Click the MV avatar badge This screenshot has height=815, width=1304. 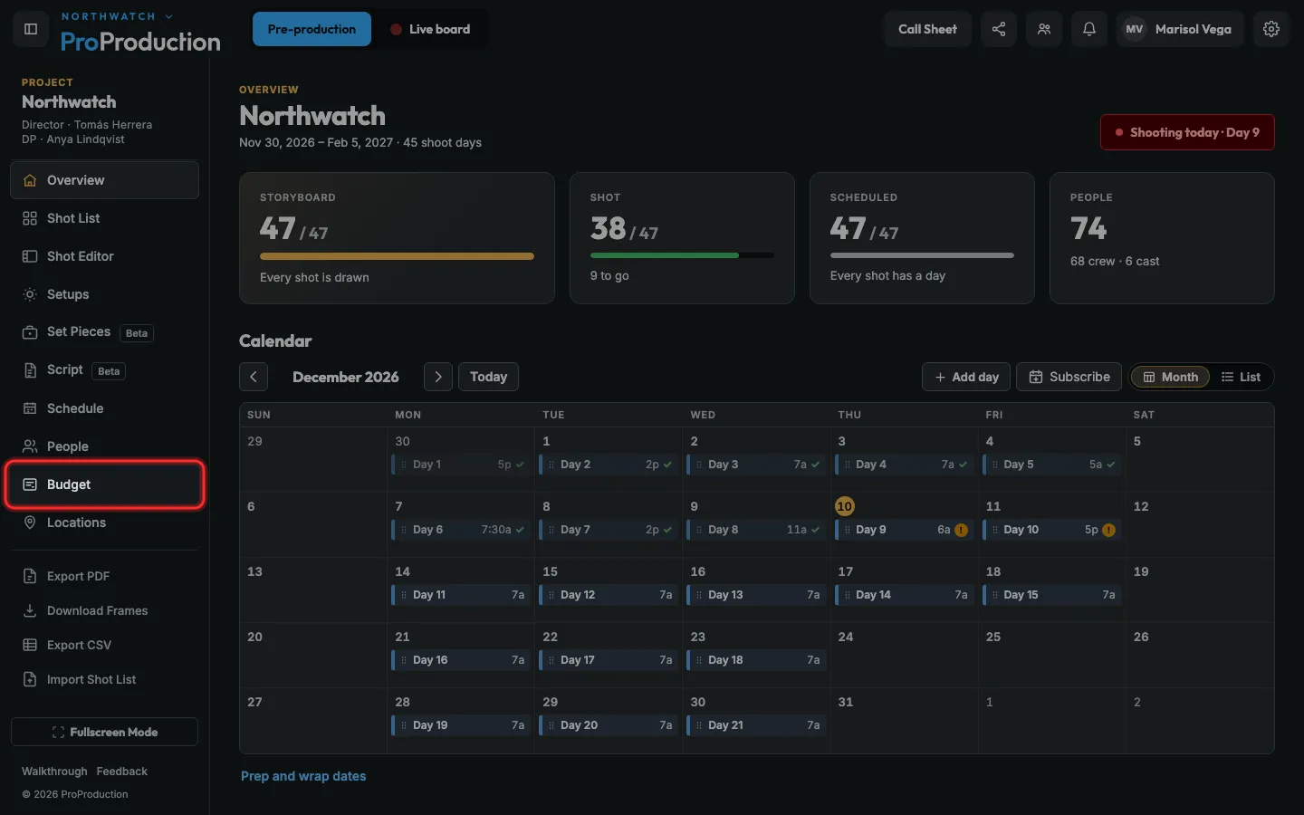(x=1135, y=29)
